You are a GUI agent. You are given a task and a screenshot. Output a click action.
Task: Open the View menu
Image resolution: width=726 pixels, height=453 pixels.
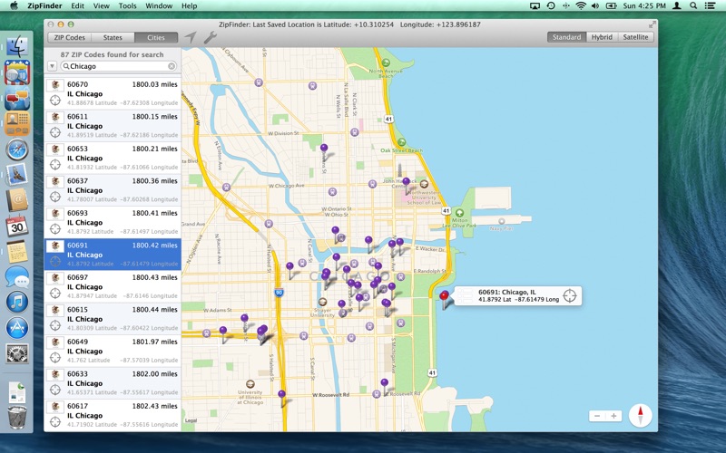coord(101,5)
